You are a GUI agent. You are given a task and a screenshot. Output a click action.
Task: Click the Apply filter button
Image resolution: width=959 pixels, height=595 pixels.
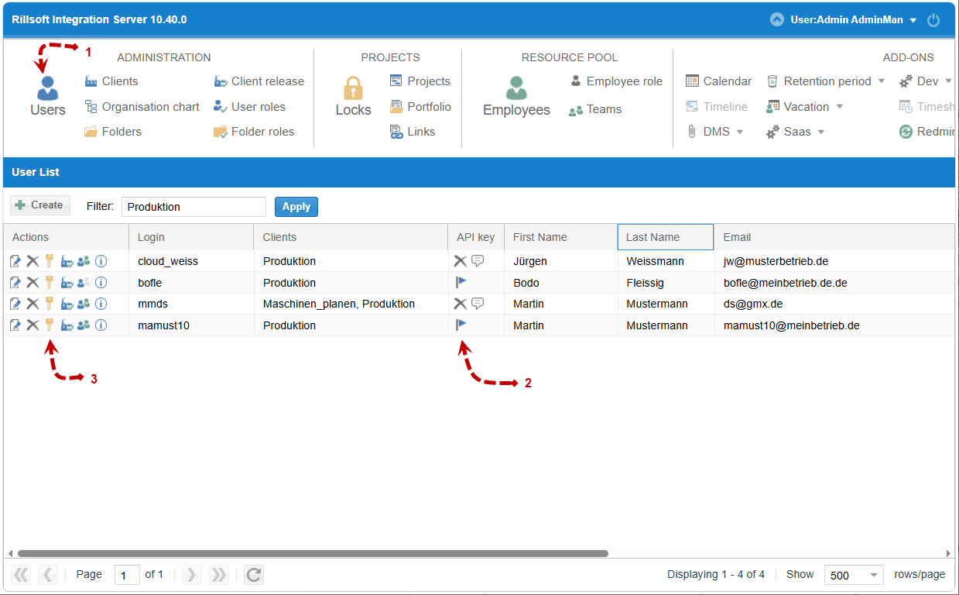click(296, 207)
